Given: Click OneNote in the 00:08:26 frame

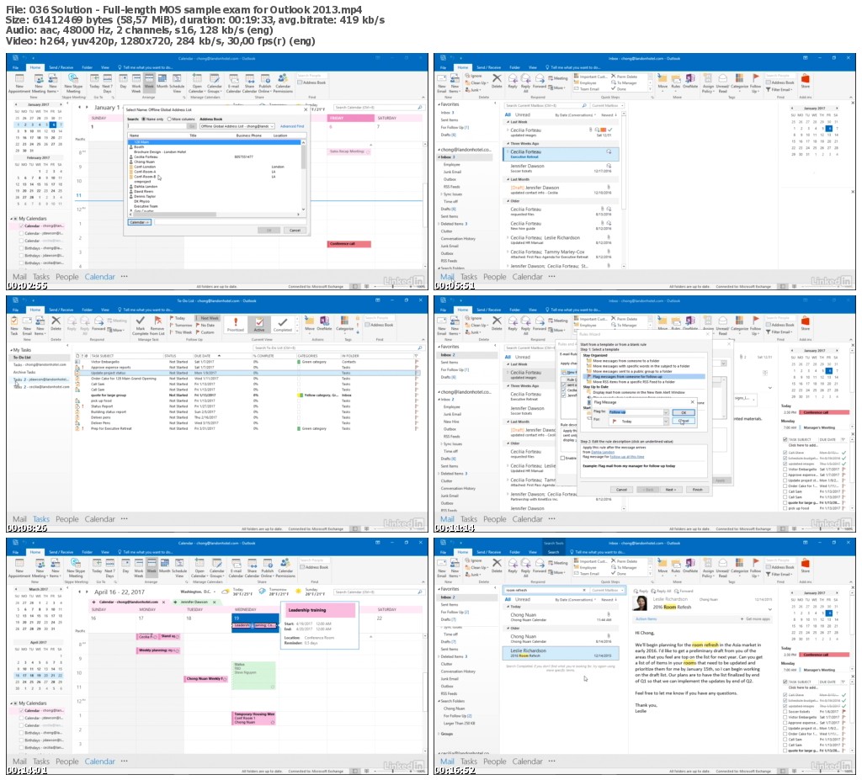Looking at the screenshot, I should click(x=324, y=323).
